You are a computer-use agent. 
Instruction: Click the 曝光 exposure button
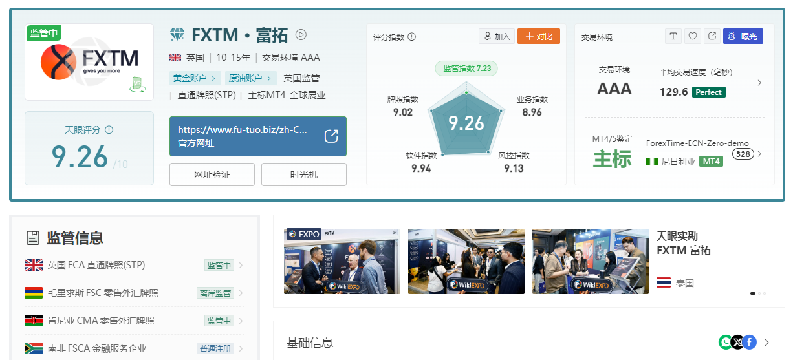pyautogui.click(x=743, y=36)
